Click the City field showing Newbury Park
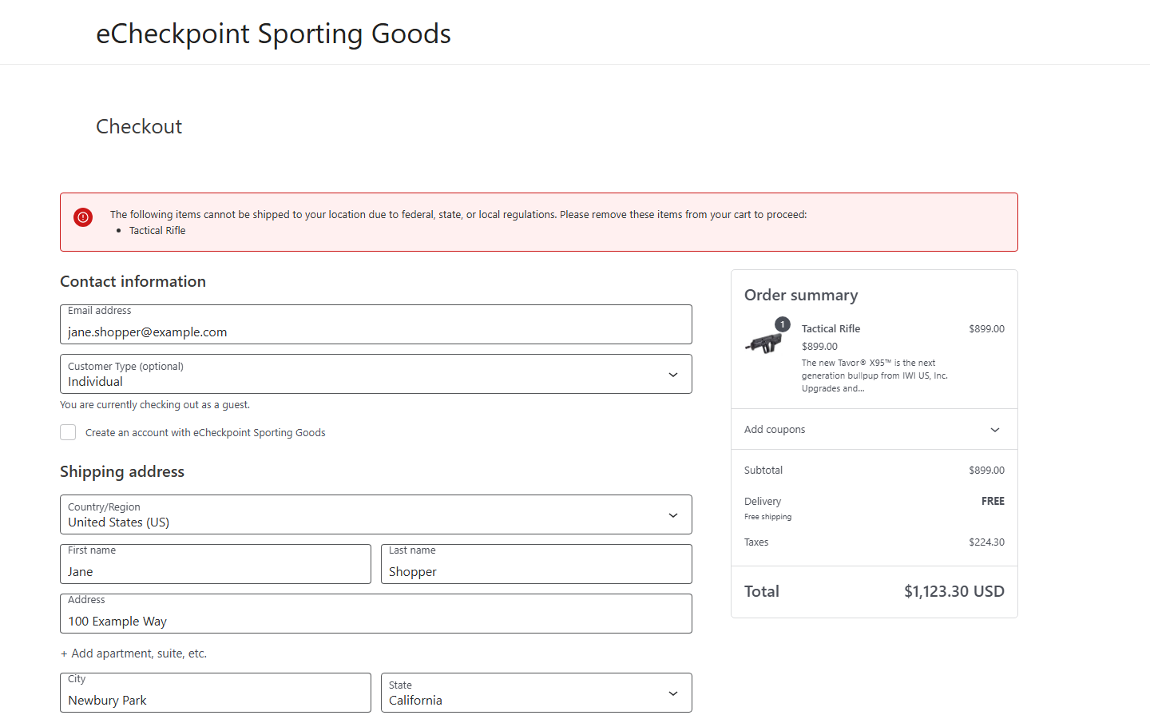 tap(216, 693)
